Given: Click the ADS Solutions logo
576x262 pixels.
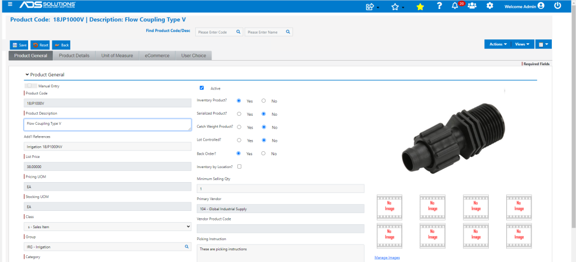Looking at the screenshot, I should [48, 5].
